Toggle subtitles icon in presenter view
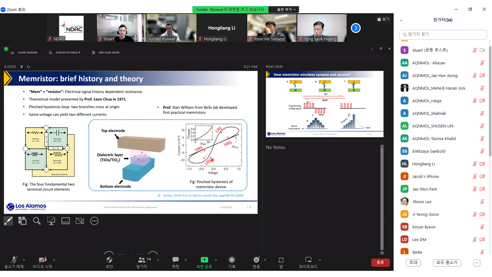492x277 pixels. point(65,221)
